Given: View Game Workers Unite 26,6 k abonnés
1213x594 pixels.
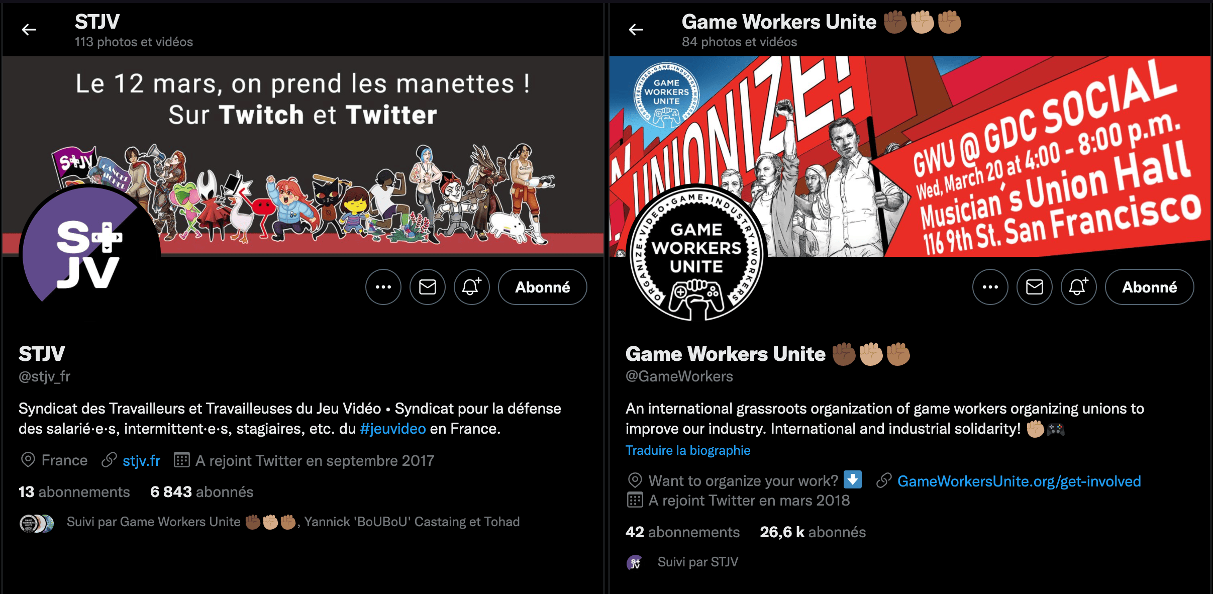Looking at the screenshot, I should (x=813, y=532).
